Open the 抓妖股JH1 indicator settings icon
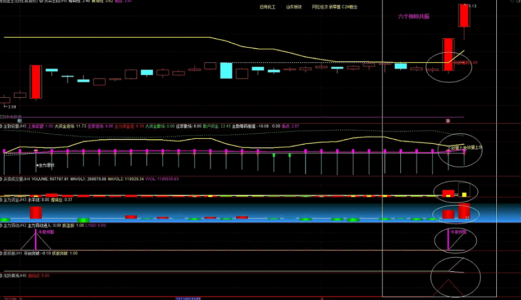The height and width of the screenshot is (300, 521). [x=1, y=253]
